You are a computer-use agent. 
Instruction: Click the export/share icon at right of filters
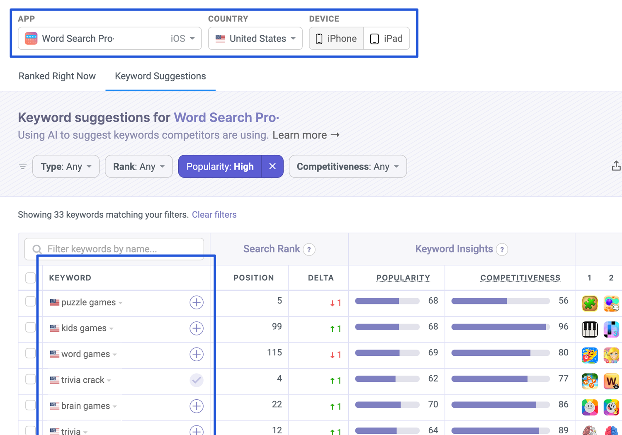(616, 166)
